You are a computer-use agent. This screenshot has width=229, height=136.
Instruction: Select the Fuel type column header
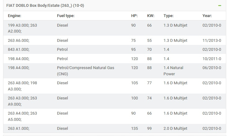(66, 16)
